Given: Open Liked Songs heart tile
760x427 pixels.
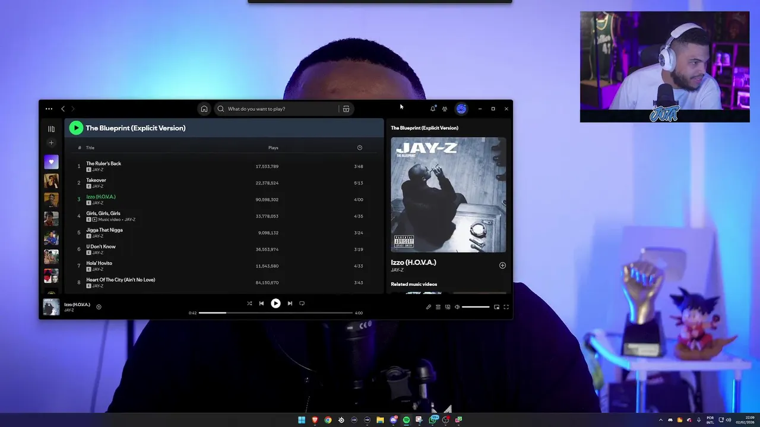Looking at the screenshot, I should tap(51, 162).
